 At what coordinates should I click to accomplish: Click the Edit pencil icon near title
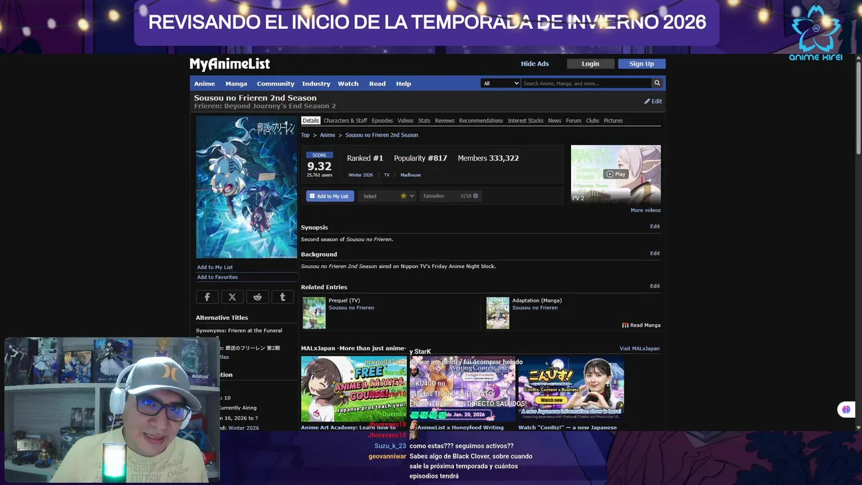[x=647, y=102]
